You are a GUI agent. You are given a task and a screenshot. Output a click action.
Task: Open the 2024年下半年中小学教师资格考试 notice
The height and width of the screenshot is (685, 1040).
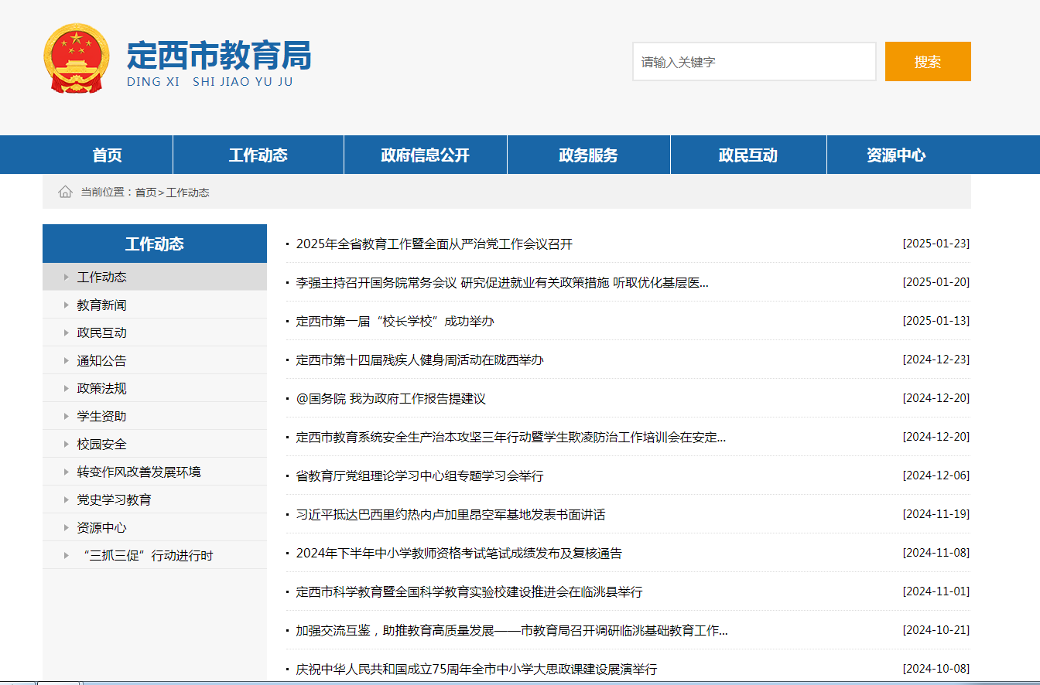pyautogui.click(x=459, y=554)
